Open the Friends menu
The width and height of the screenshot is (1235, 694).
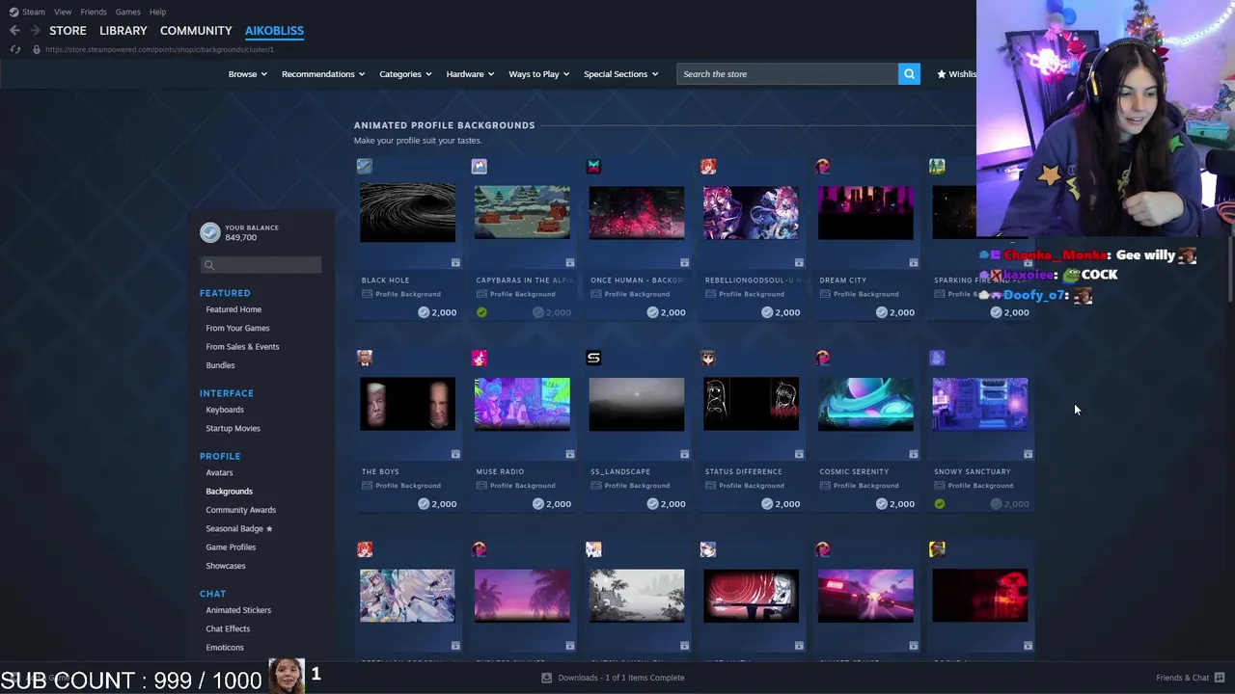tap(94, 12)
